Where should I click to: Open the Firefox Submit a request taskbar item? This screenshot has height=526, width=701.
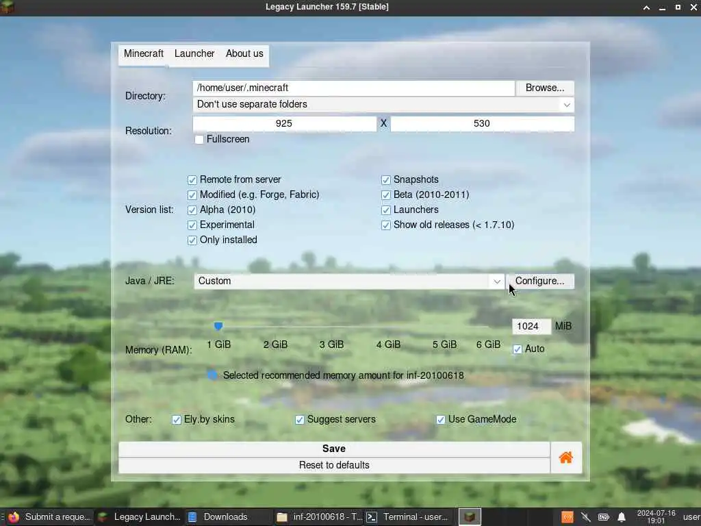coord(49,516)
